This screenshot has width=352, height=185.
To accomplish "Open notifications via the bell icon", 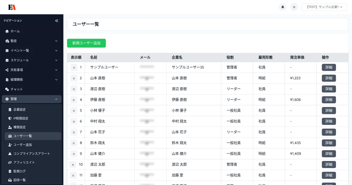I will [x=282, y=7].
